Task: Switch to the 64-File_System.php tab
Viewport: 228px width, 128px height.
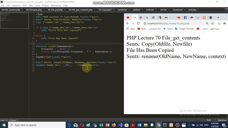Action: click(11, 10)
